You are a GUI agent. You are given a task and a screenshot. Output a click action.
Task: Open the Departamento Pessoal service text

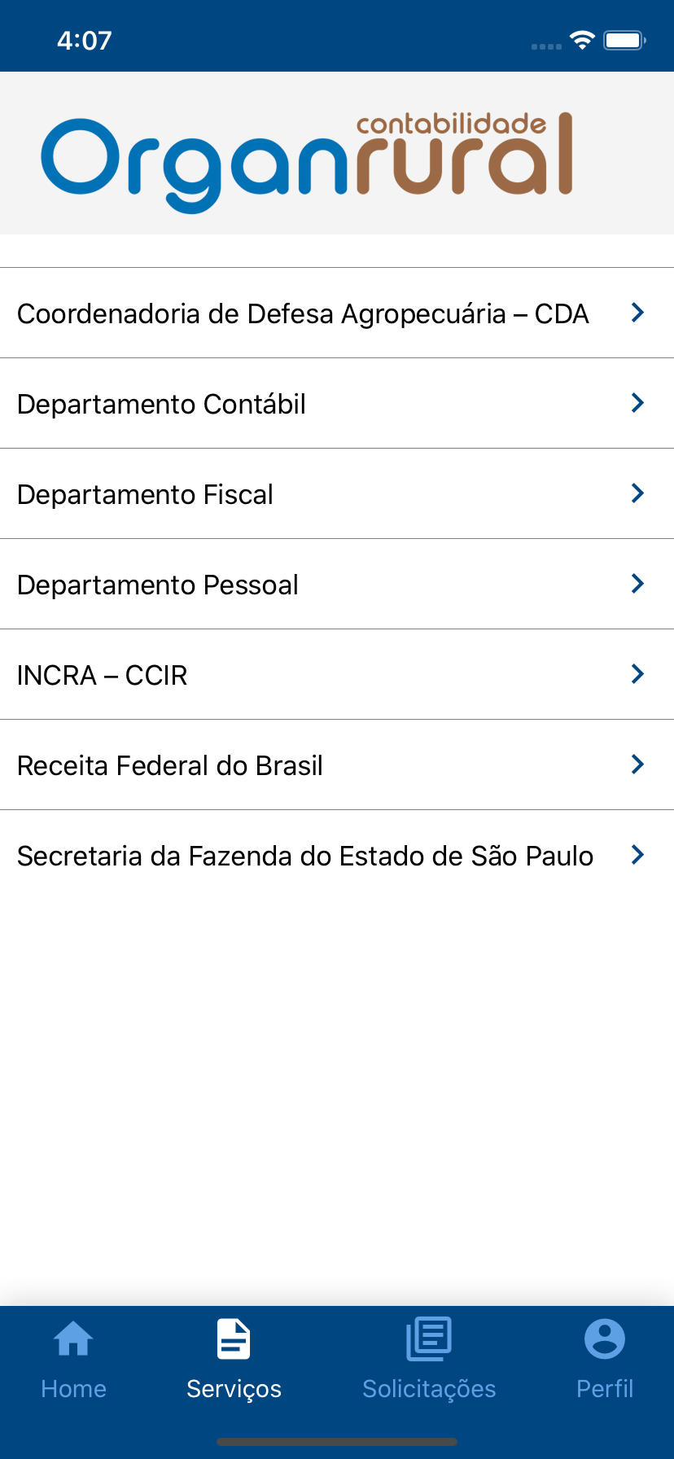(158, 585)
